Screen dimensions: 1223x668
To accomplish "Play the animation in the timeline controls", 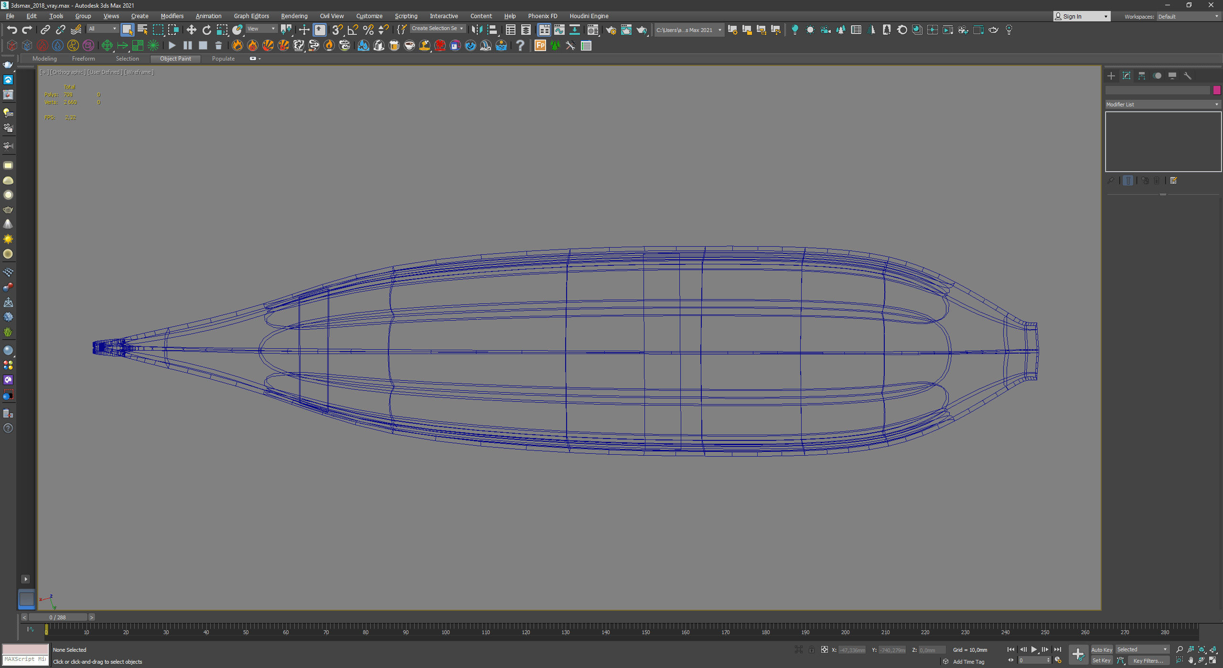I will tap(1034, 649).
